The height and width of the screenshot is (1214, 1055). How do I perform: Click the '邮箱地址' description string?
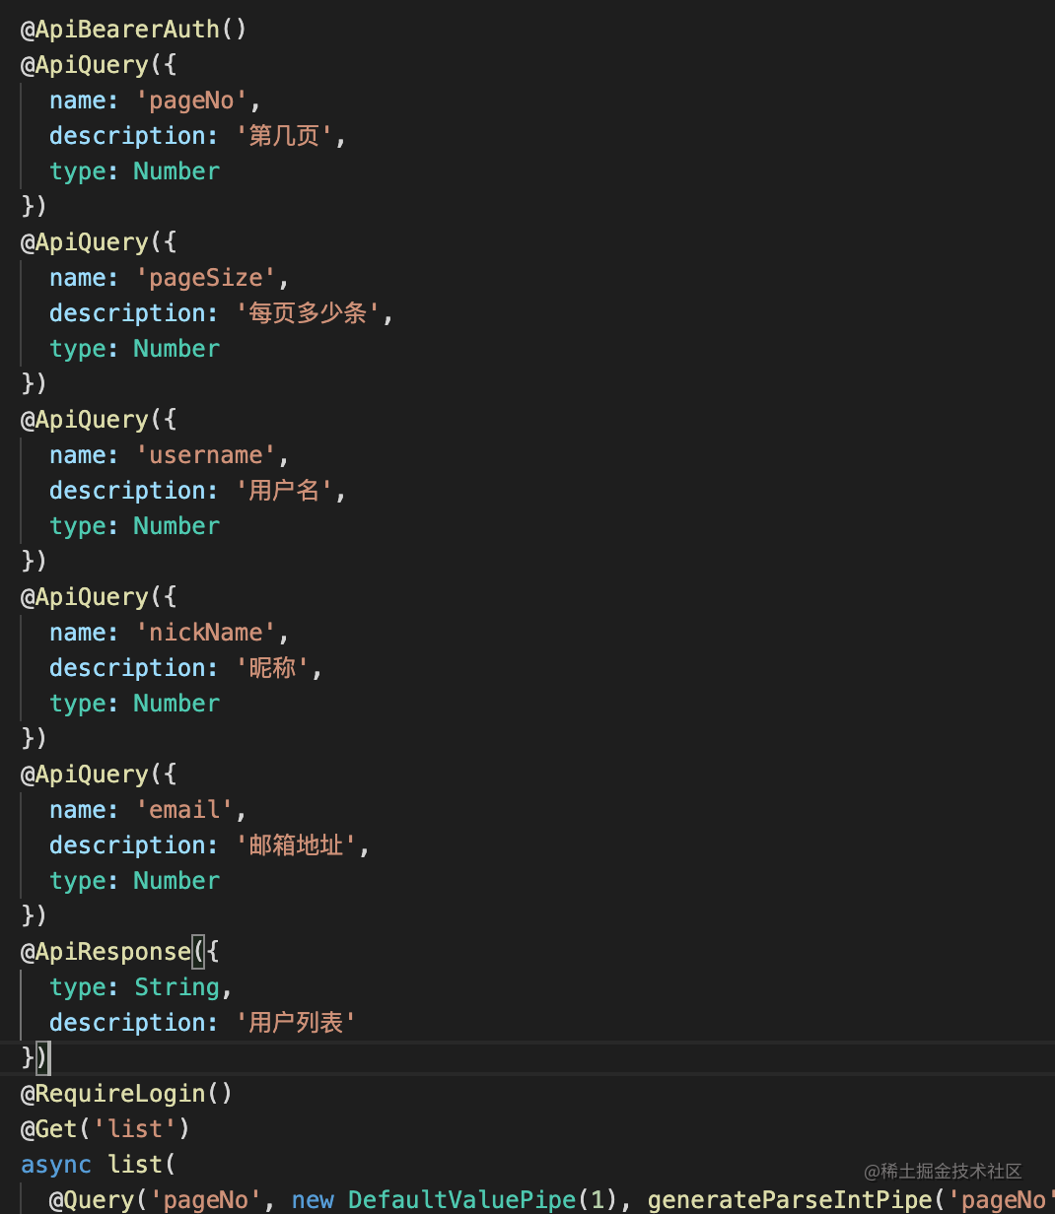(x=297, y=845)
